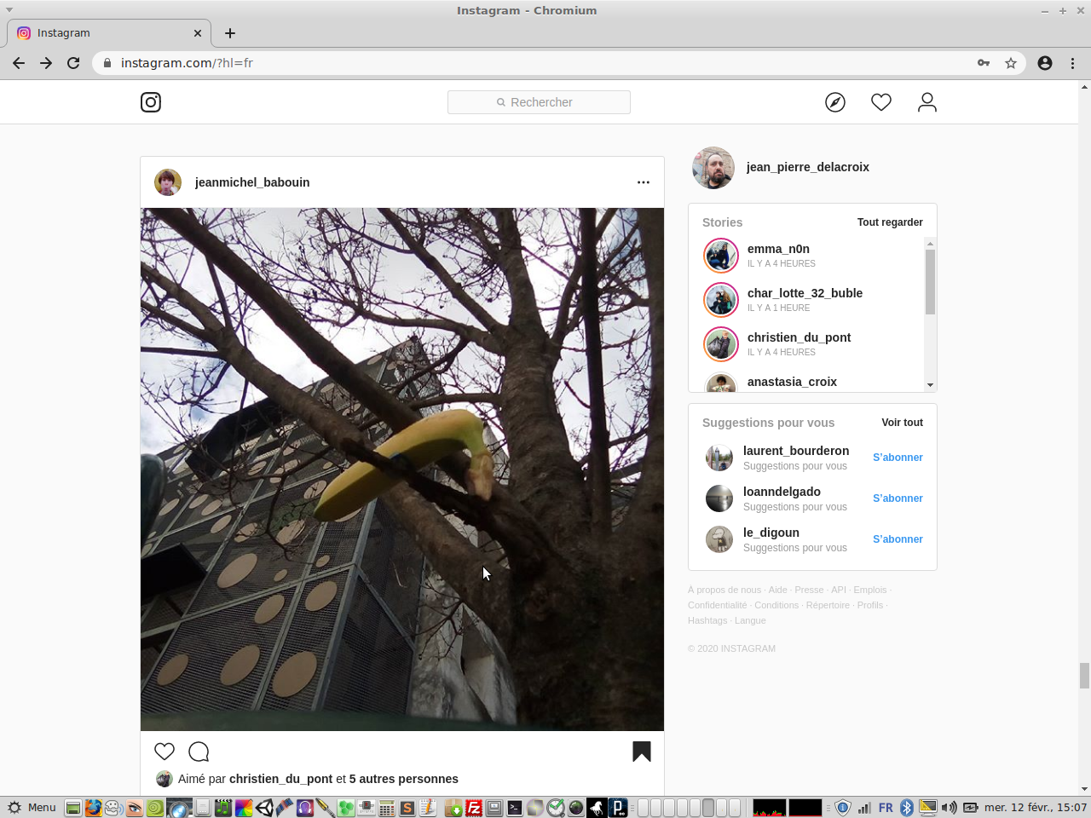Click the Rechercher search field
1091x818 pixels.
[539, 102]
